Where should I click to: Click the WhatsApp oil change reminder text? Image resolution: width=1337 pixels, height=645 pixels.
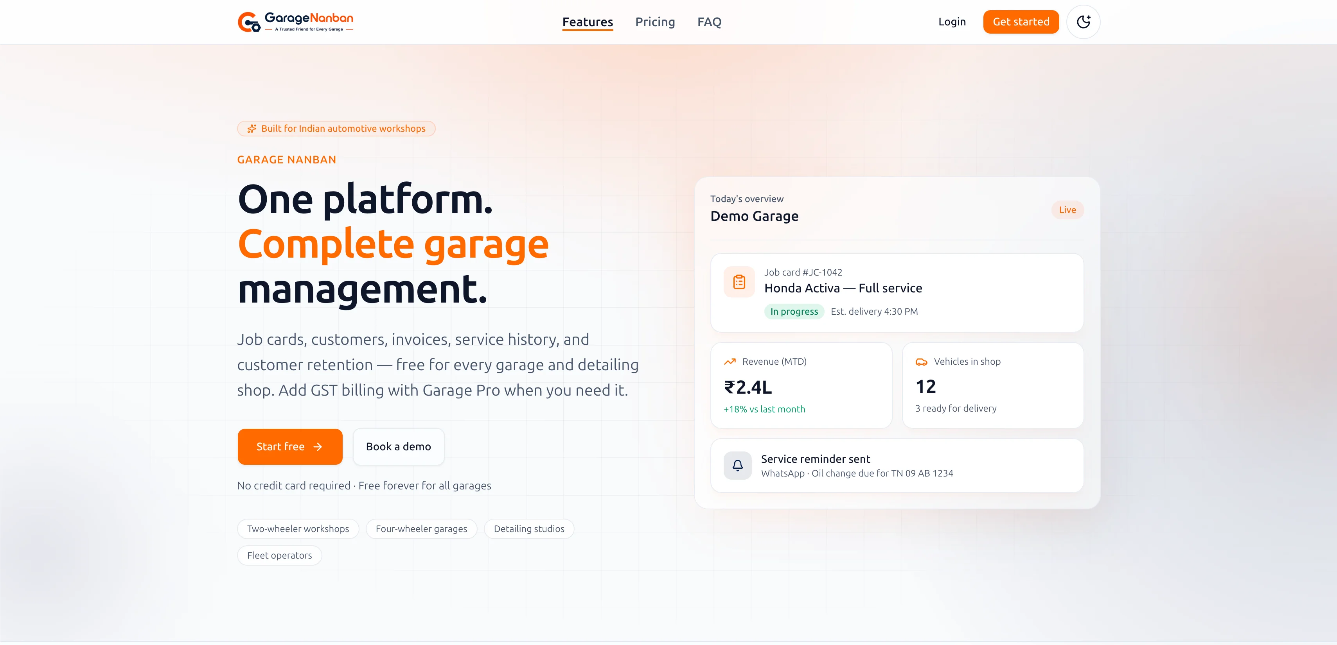857,473
